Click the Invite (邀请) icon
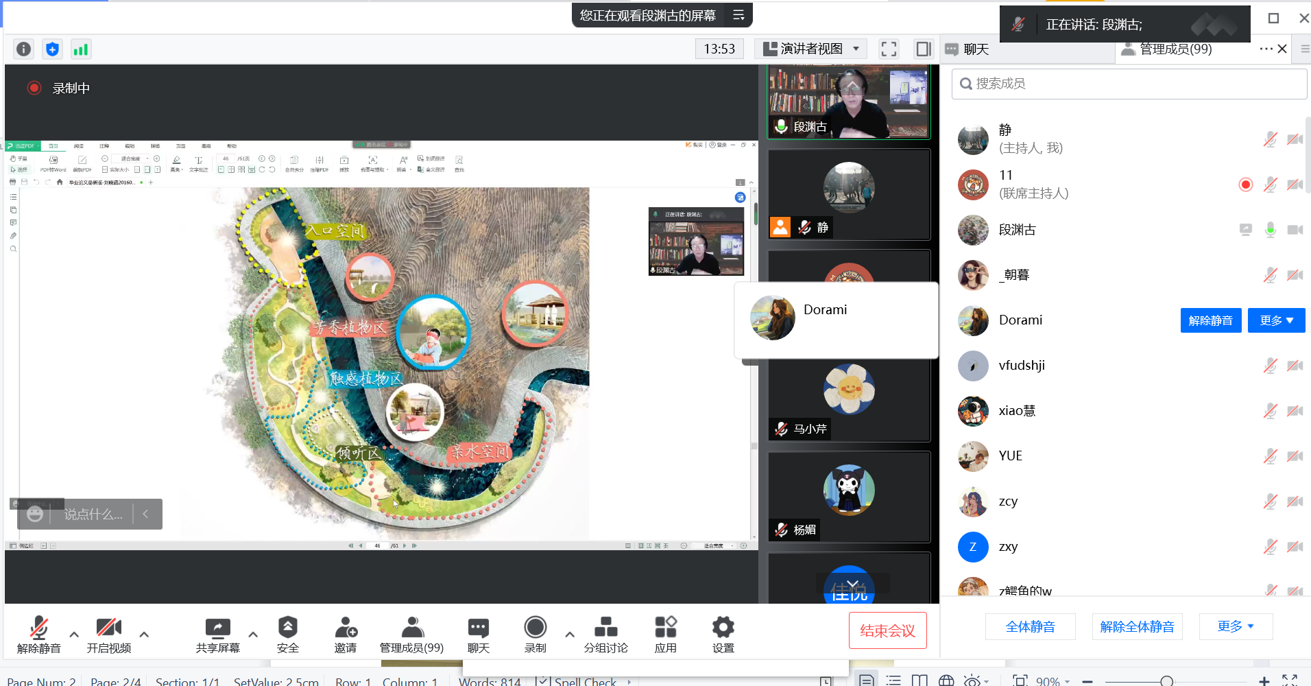 click(x=346, y=635)
